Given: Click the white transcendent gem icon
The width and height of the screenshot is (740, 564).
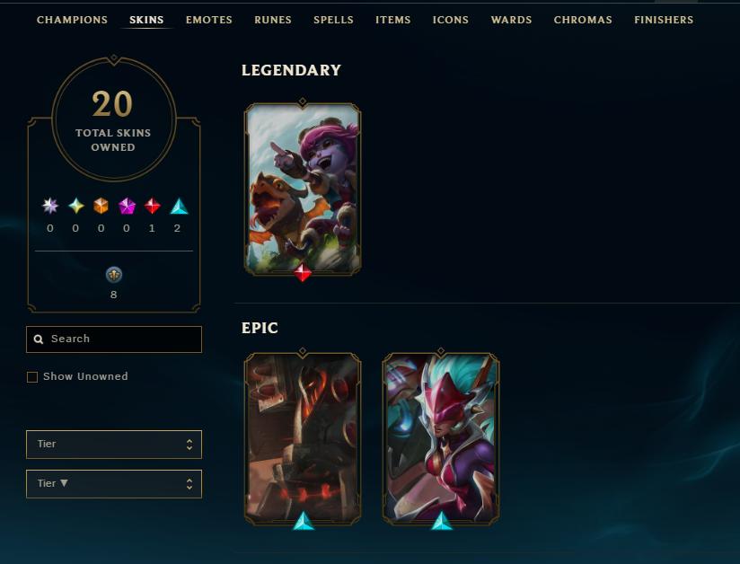Looking at the screenshot, I should 50,206.
